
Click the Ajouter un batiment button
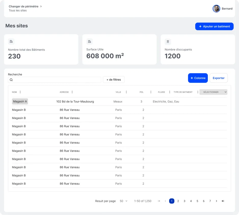pos(214,26)
